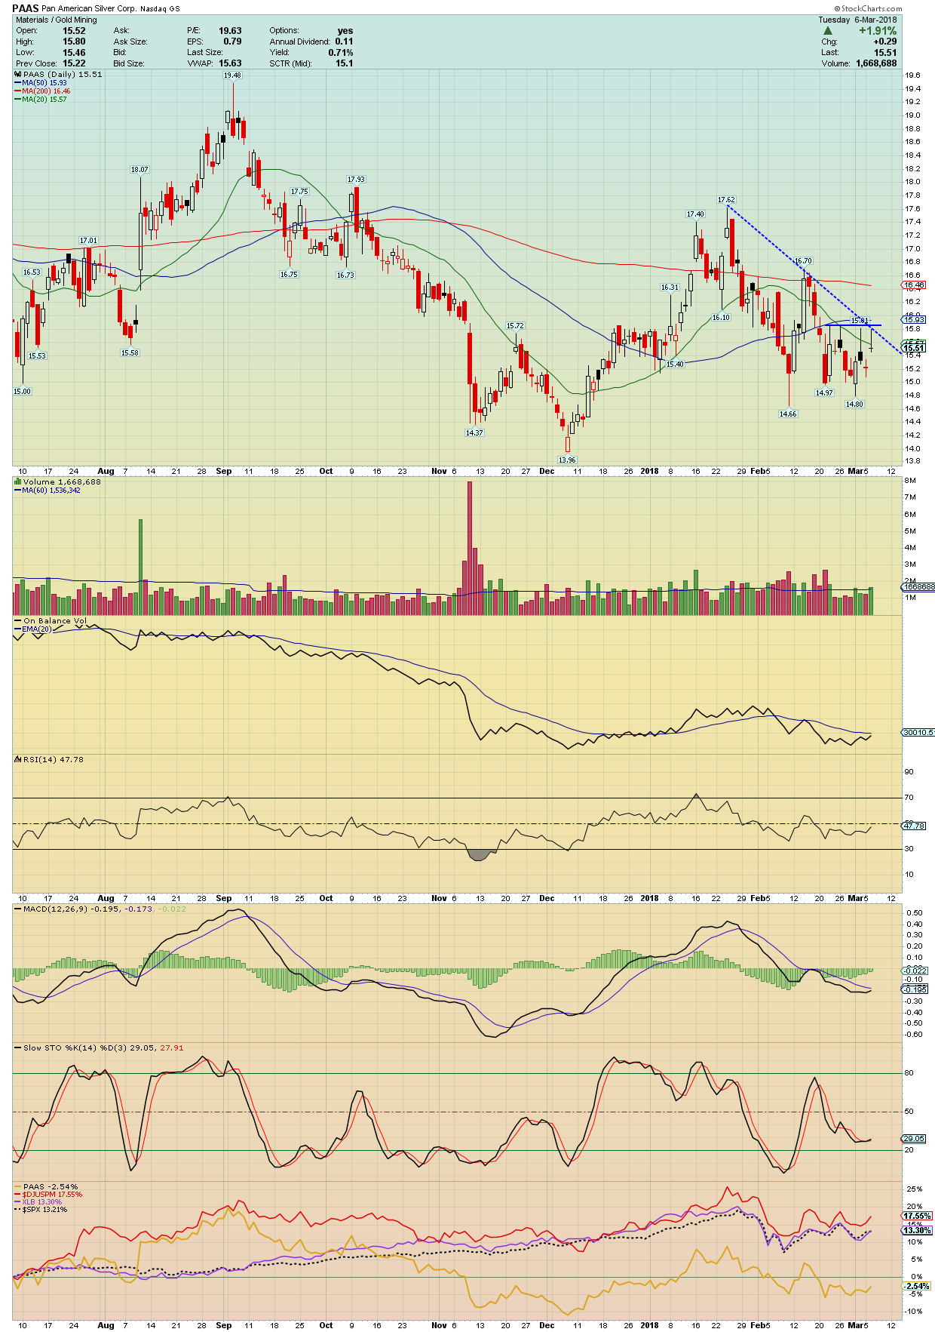Click the tall green August volume bar
The height and width of the screenshot is (1332, 935).
(140, 567)
